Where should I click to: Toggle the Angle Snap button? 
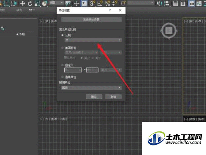pyautogui.click(x=100, y=3)
